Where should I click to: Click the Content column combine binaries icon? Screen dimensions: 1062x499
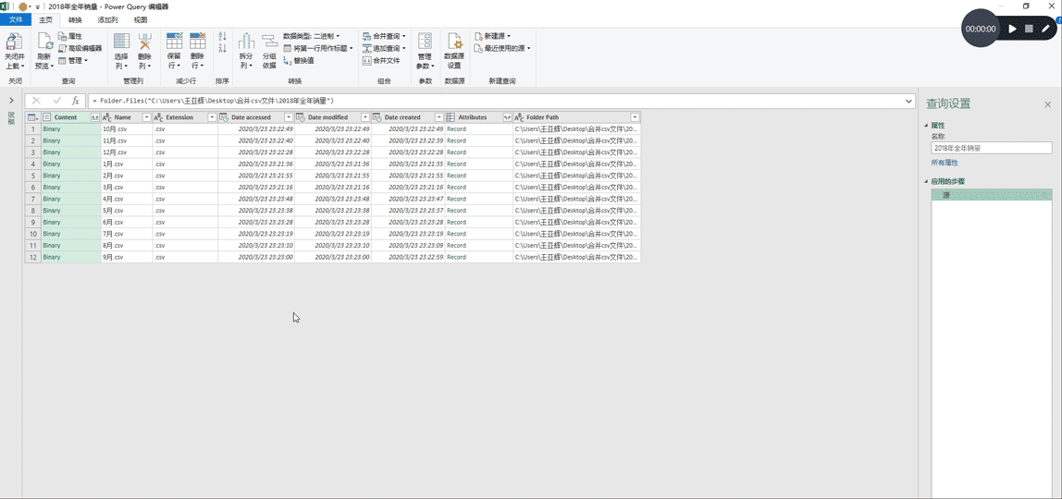click(94, 117)
